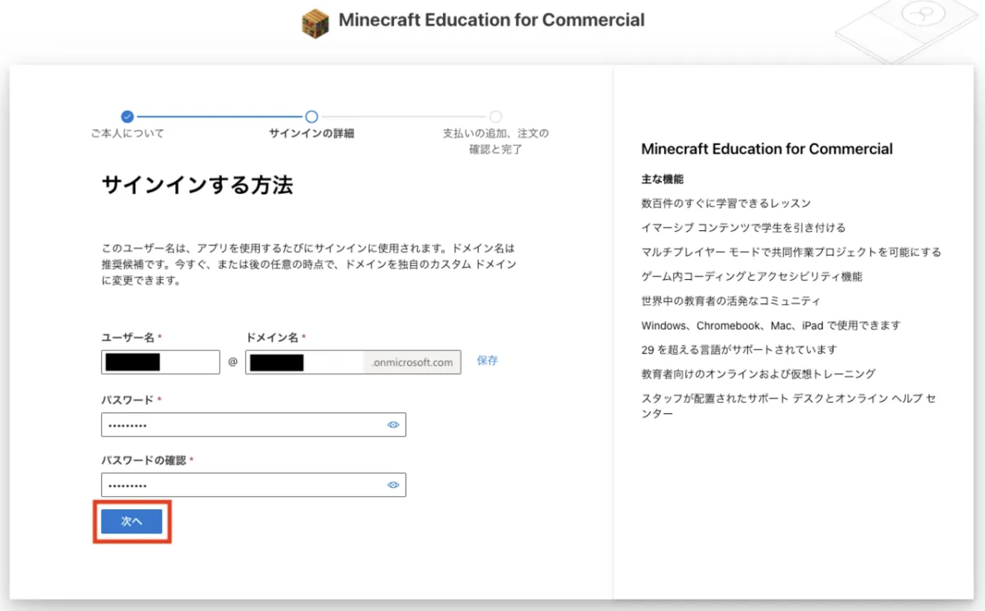Click the third step circle for 支払いの追加
The height and width of the screenshot is (611, 985).
[496, 116]
